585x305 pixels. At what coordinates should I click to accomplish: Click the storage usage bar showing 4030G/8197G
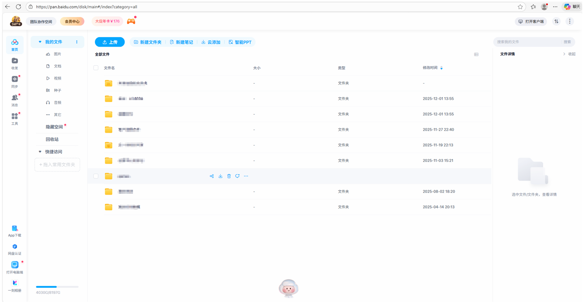(x=57, y=286)
